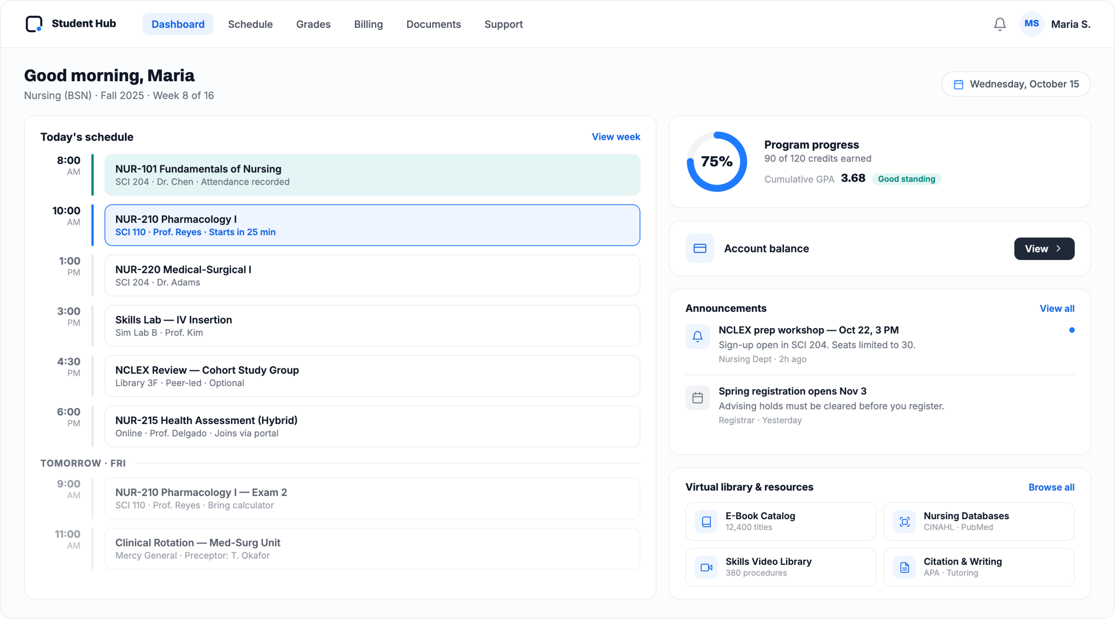Screen dimensions: 1115x619
Task: Open NUR-210 Pharmacology I — Exam 2 card
Action: coord(372,498)
